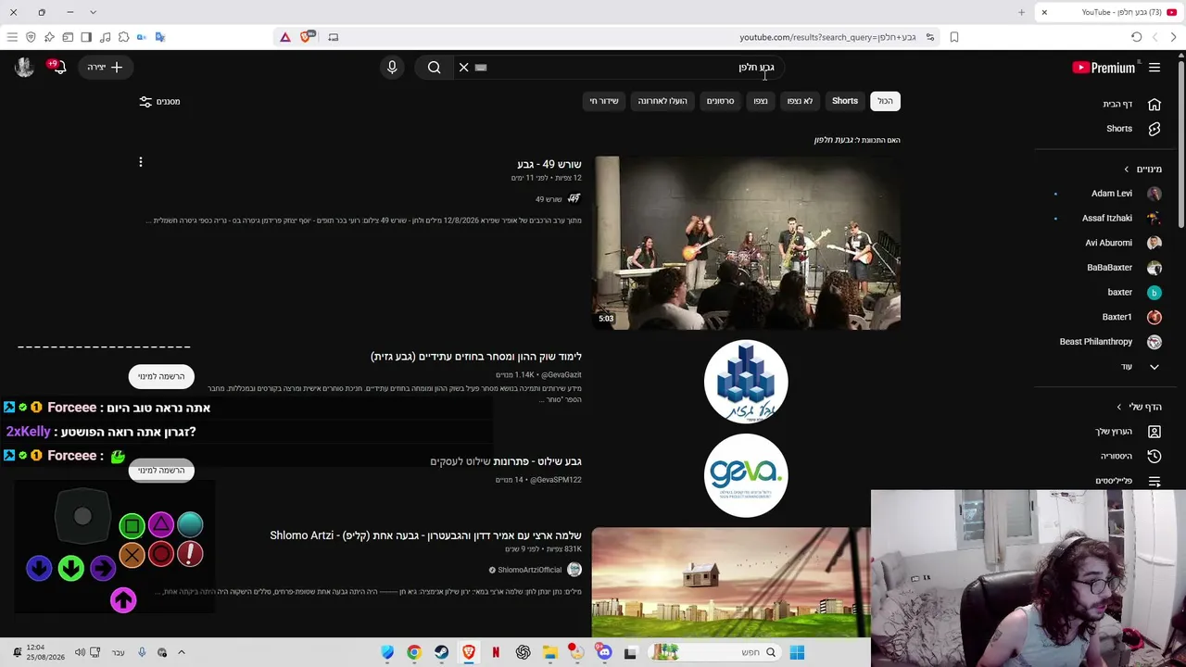Open the מסננים search filters

(159, 102)
